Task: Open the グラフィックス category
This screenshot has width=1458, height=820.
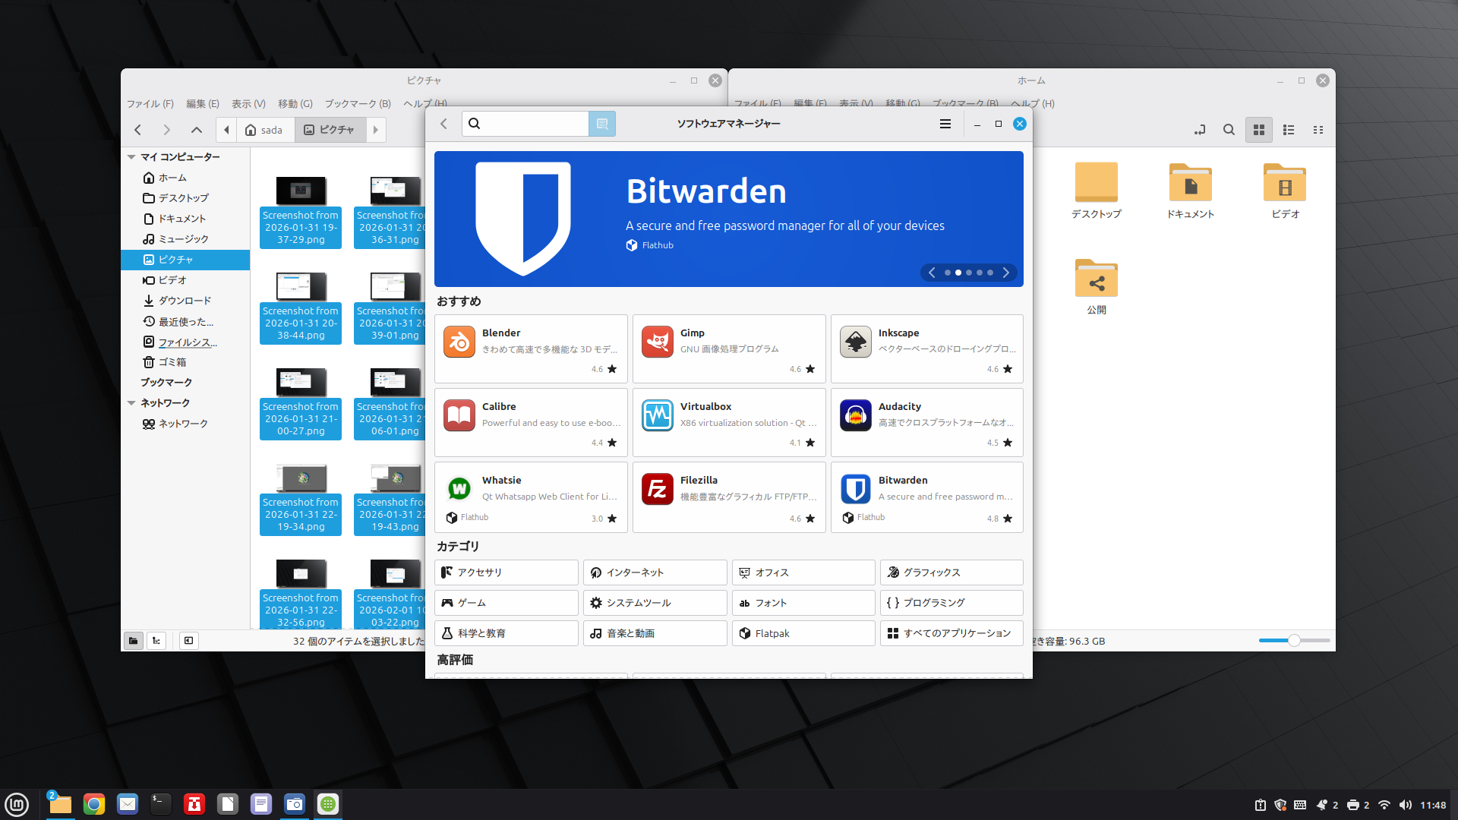Action: (951, 572)
